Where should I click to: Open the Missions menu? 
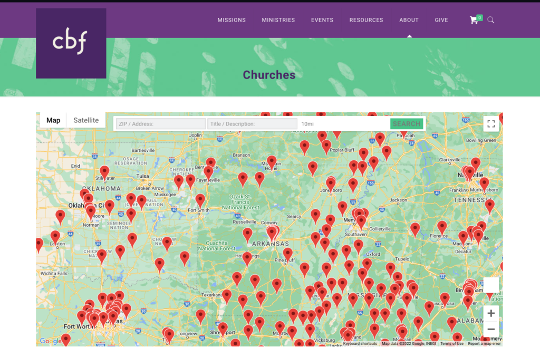click(x=232, y=20)
